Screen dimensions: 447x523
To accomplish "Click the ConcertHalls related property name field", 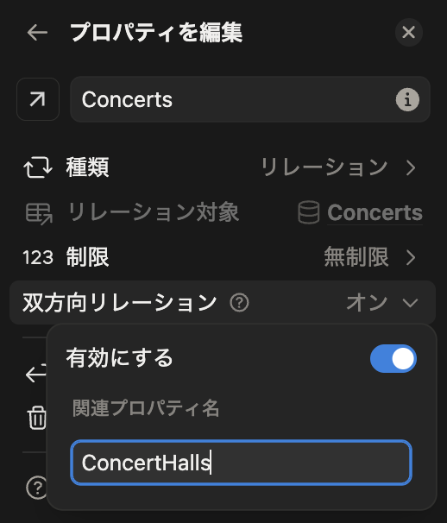I will click(x=241, y=463).
